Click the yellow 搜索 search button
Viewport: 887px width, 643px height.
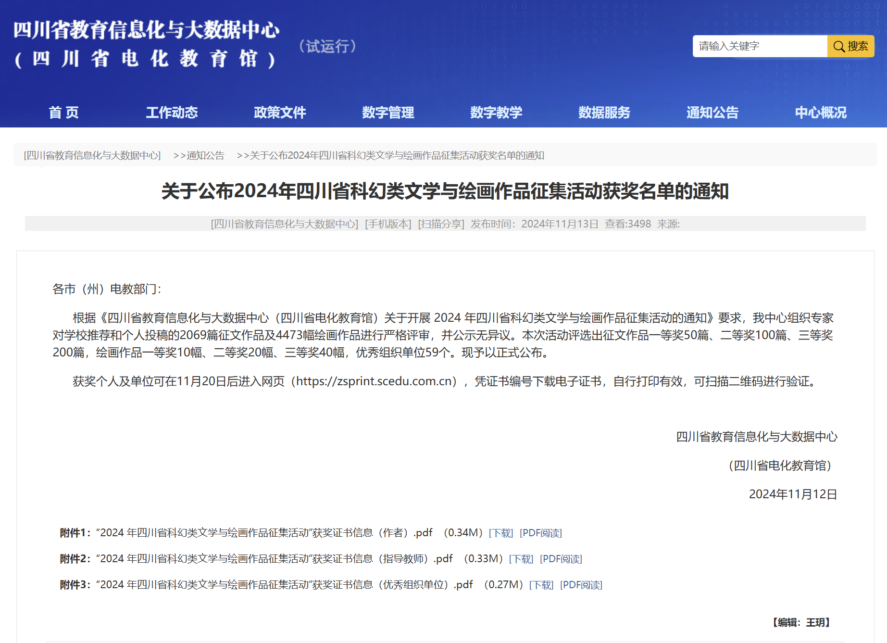850,46
